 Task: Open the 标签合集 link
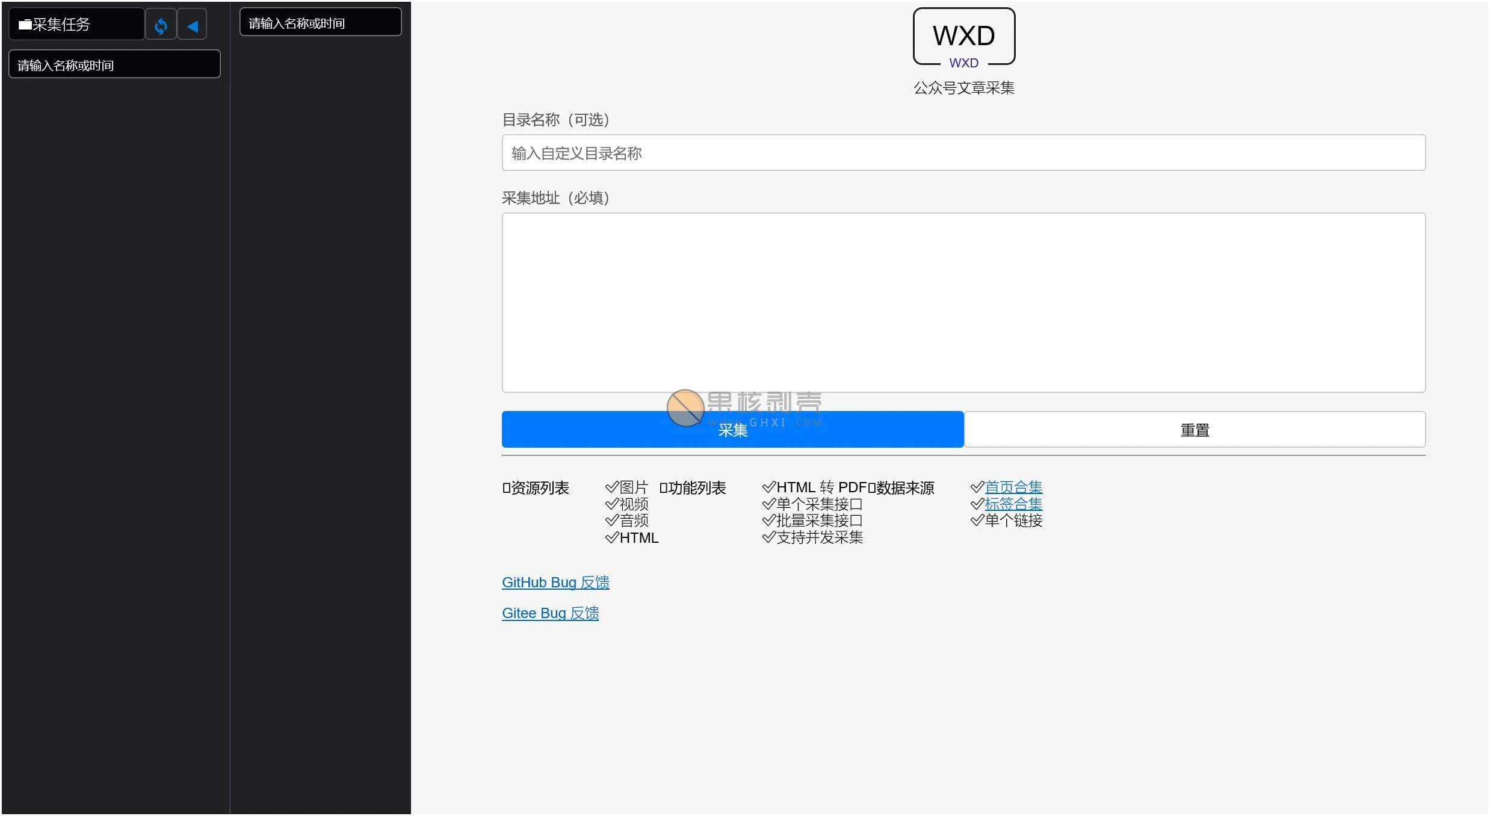(x=1013, y=504)
